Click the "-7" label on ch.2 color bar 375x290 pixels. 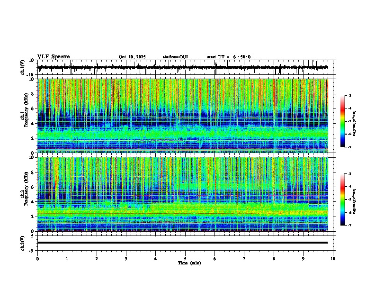(x=349, y=225)
